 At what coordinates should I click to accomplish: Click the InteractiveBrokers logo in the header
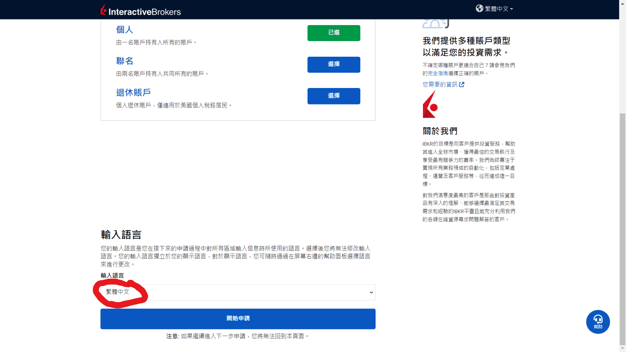[140, 10]
